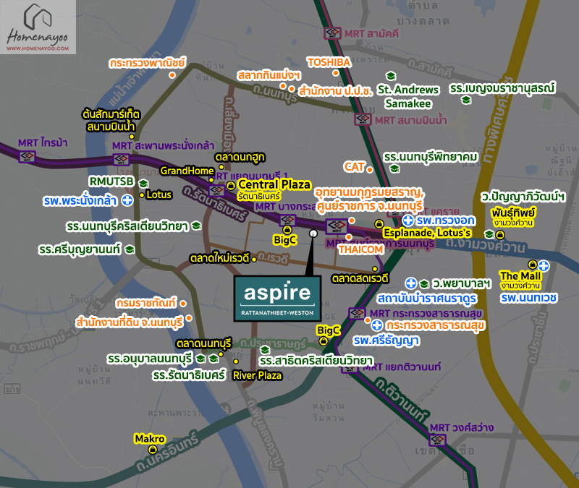Click school icon beside รร.นนทบุรีคริสเตียนวิทยา
The height and width of the screenshot is (488, 579).
pos(196,226)
